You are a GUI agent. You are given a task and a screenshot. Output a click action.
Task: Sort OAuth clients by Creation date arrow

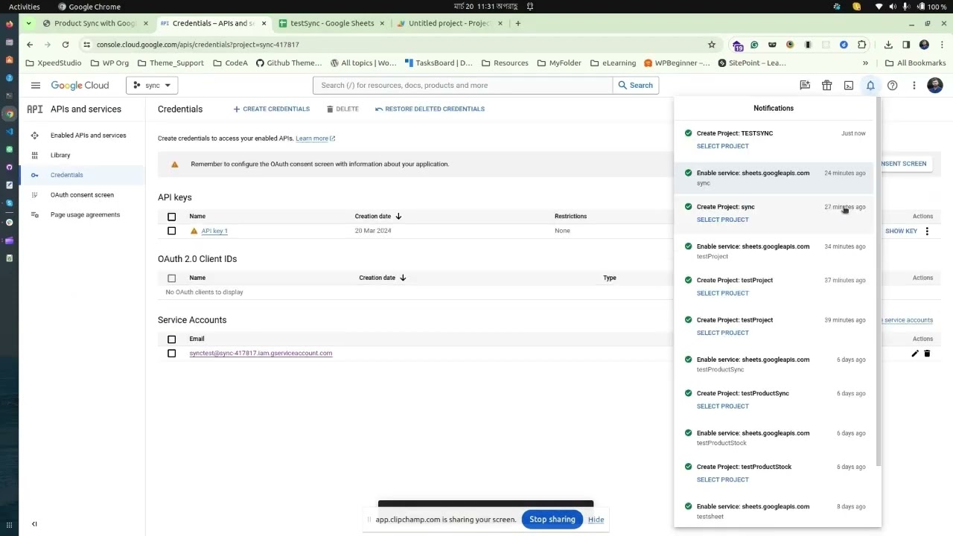click(403, 278)
